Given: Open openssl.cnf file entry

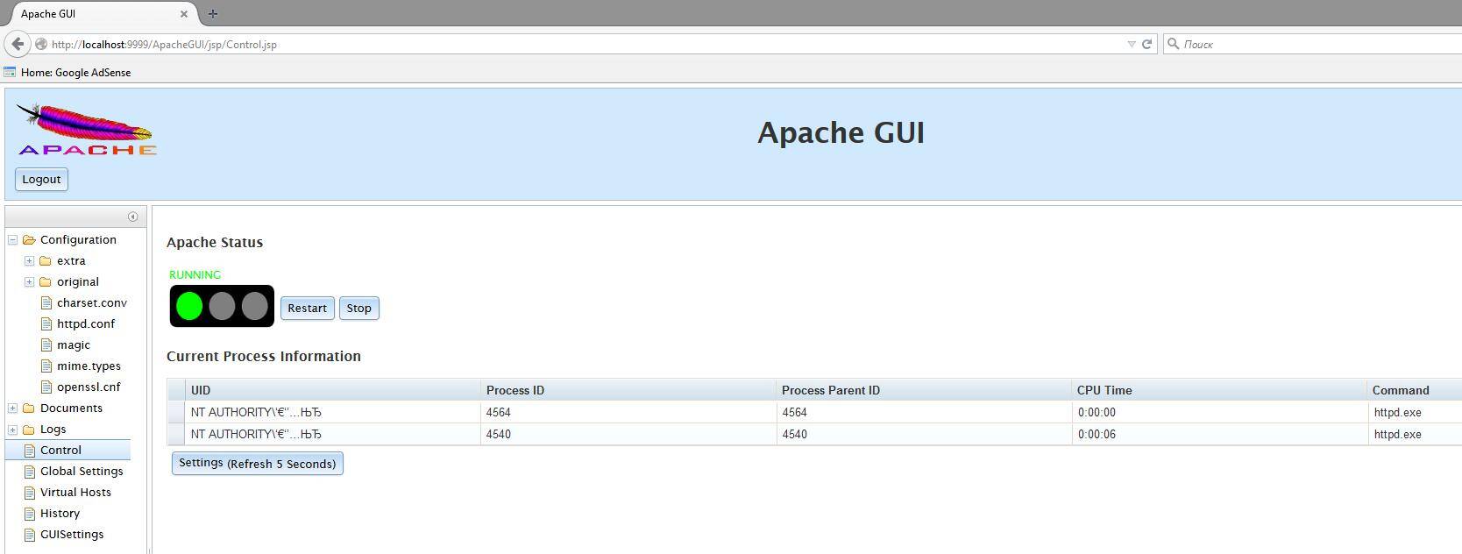Looking at the screenshot, I should [89, 387].
